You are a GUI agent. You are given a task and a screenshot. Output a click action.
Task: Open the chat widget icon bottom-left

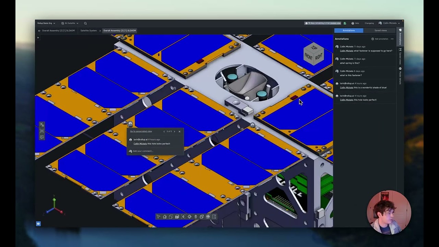tap(38, 224)
